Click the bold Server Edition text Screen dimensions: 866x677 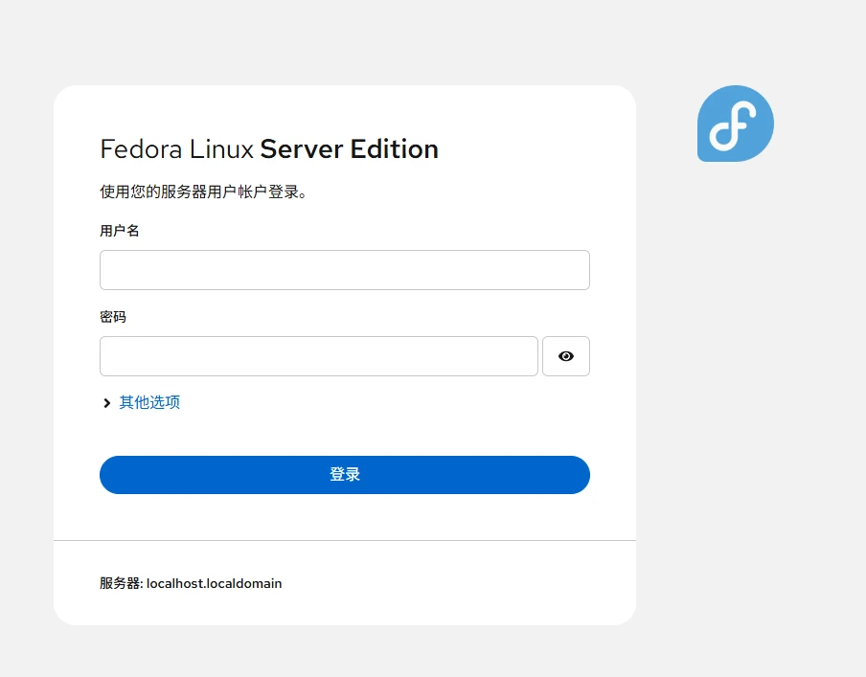349,149
